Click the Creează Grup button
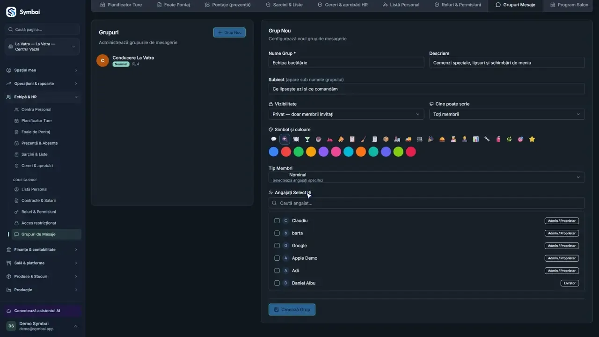Viewport: 599px width, 337px height. coord(292,309)
